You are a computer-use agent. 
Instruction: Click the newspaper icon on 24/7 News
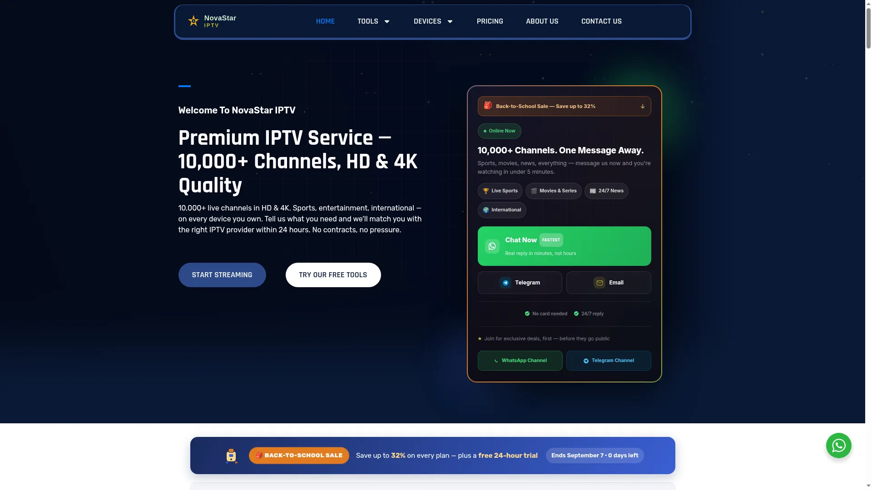593,191
